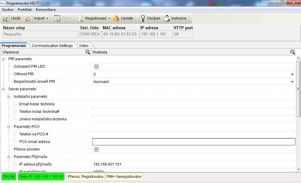Open the Prohlížet menu
The height and width of the screenshot is (183, 301).
[x=25, y=10]
